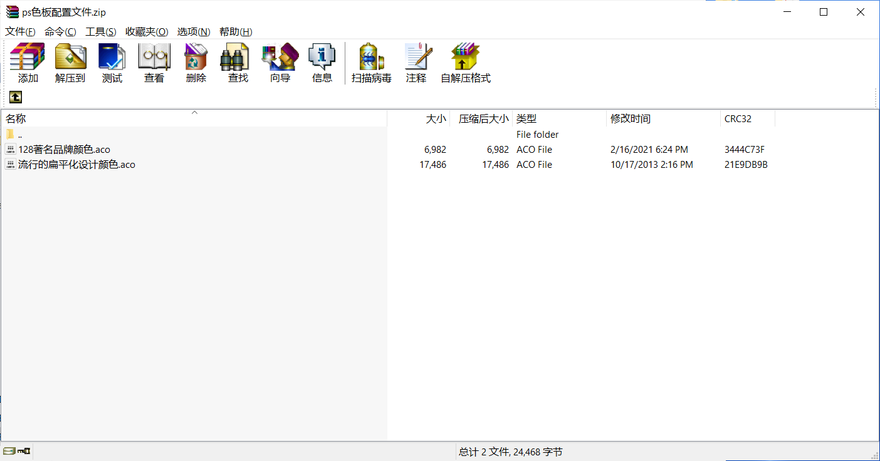
Task: Open the 查看 (View) toolbar icon
Action: [x=154, y=63]
